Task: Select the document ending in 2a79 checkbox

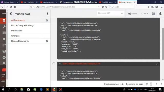Action: click(54, 64)
